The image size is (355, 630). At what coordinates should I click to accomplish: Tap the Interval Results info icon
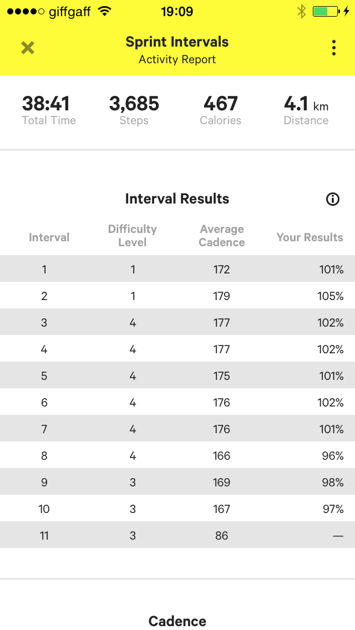pos(333,199)
